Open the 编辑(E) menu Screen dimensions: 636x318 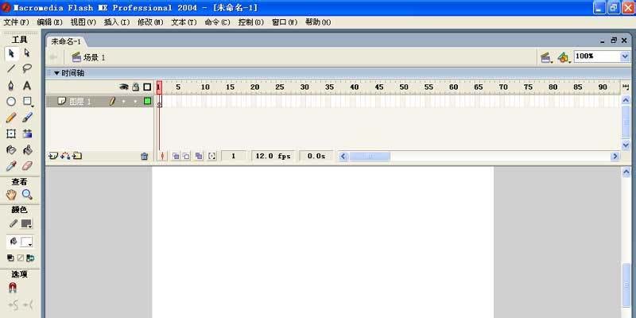click(x=50, y=22)
